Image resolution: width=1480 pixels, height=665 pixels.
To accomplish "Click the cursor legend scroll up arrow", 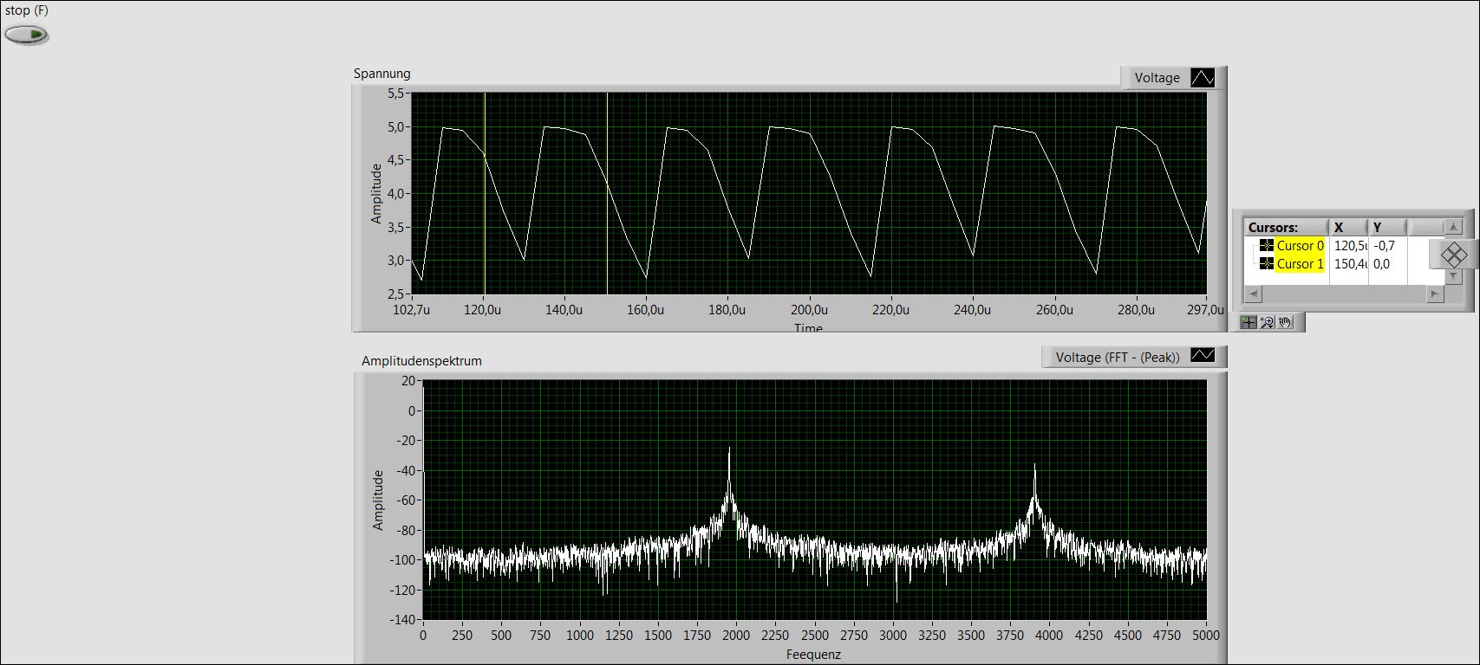I will pos(1454,227).
